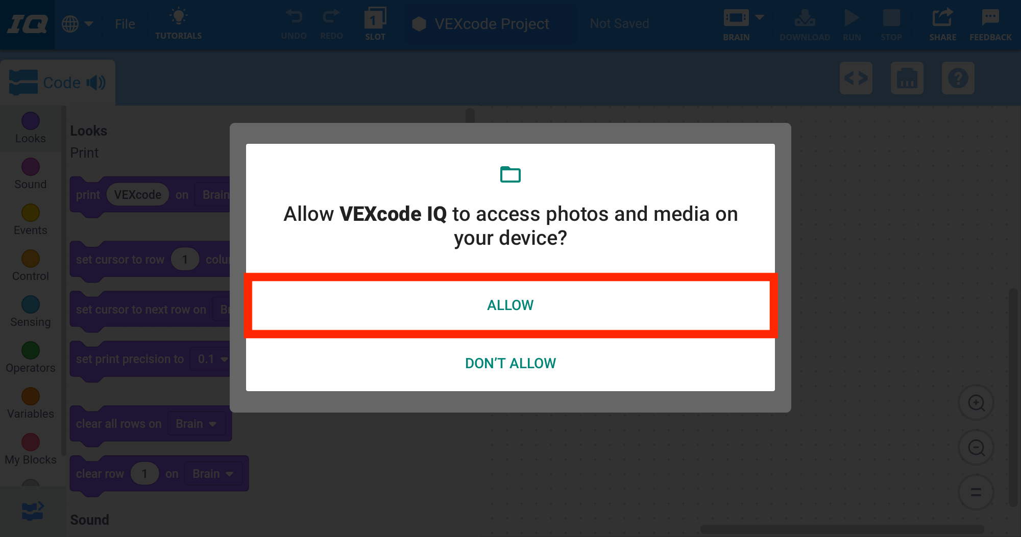Screen dimensions: 1021x537
Task: Expand the Brain status dropdown in the toolbar
Action: (760, 17)
